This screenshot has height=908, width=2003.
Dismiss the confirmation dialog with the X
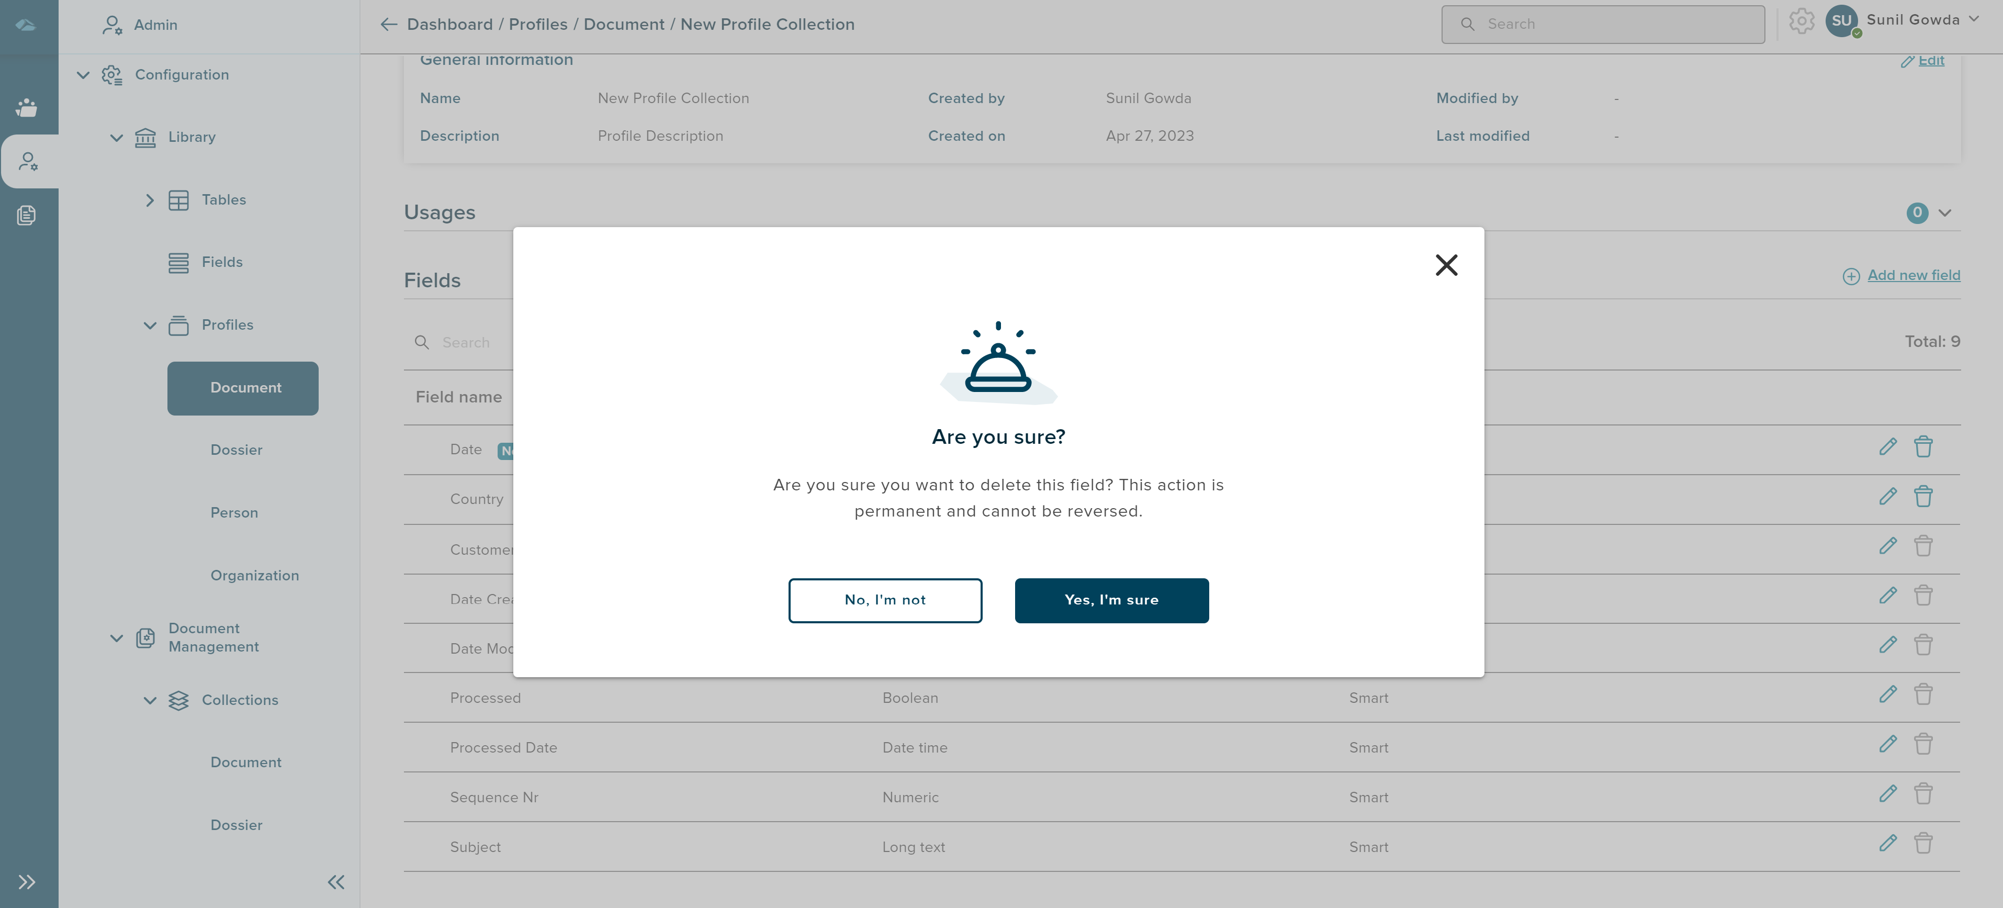(1446, 264)
